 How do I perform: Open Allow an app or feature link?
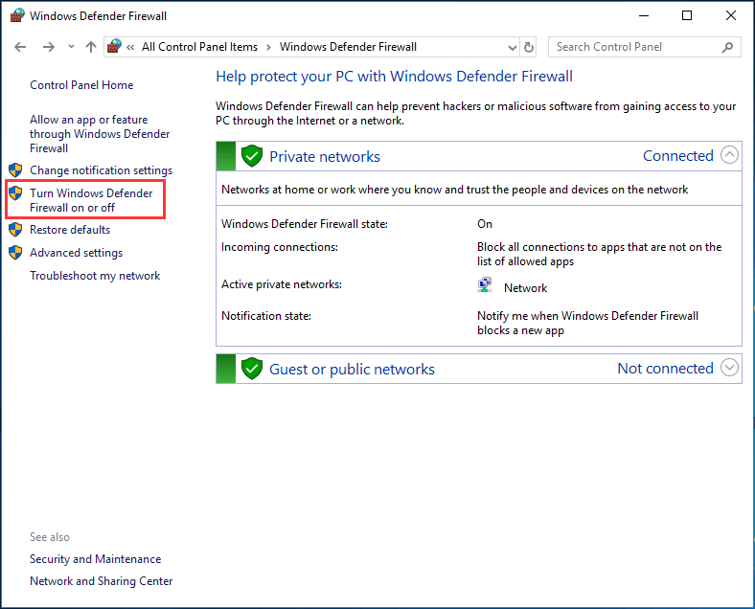[100, 134]
